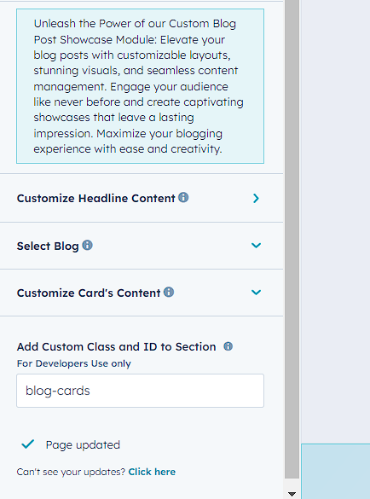The image size is (370, 499).
Task: Click the Page updated checkmark icon
Action: click(27, 444)
